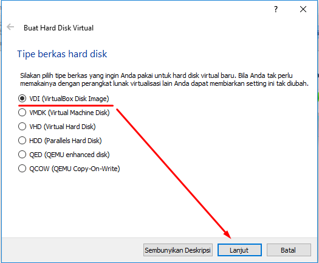Click the 'Parallels Hard Disk' label text

[x=73, y=141]
